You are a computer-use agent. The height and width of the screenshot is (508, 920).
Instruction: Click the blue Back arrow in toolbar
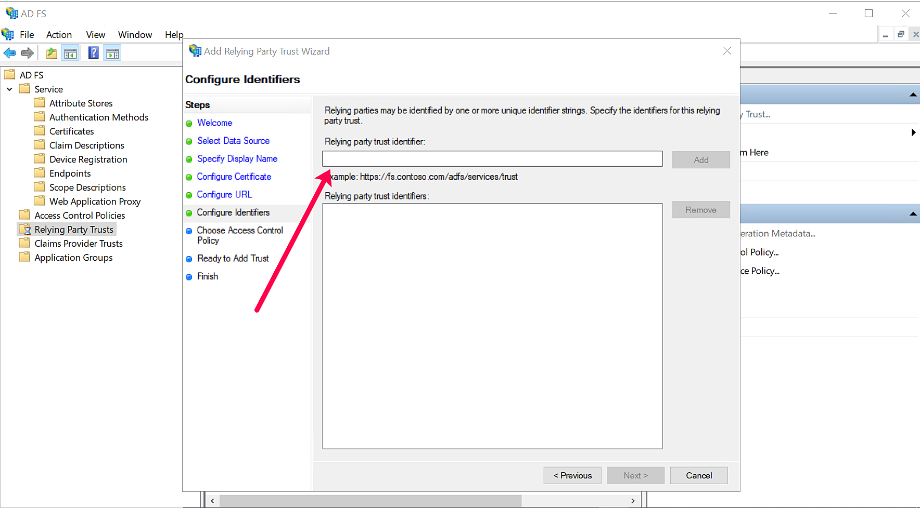(9, 53)
